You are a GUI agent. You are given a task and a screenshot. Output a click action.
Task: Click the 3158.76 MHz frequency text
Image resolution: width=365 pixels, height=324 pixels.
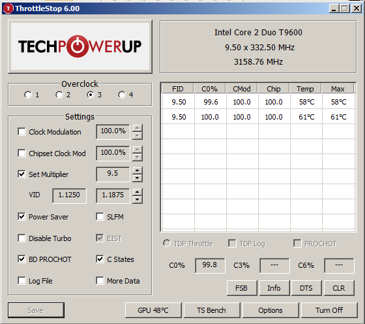click(258, 62)
